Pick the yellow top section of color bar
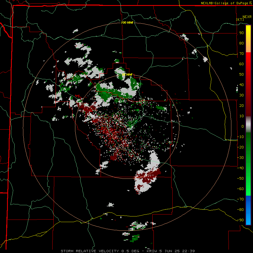 248,39
